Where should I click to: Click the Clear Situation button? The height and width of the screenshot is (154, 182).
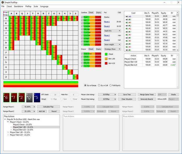point(127,99)
